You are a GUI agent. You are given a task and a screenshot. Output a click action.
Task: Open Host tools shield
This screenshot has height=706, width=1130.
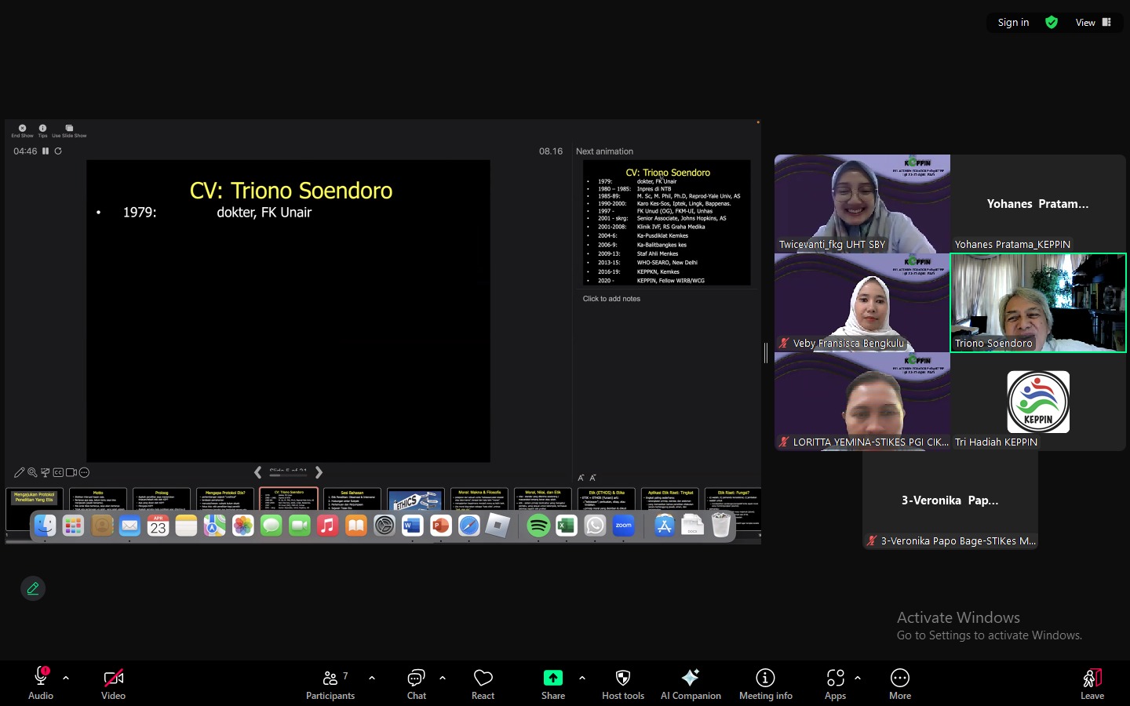coord(623,683)
